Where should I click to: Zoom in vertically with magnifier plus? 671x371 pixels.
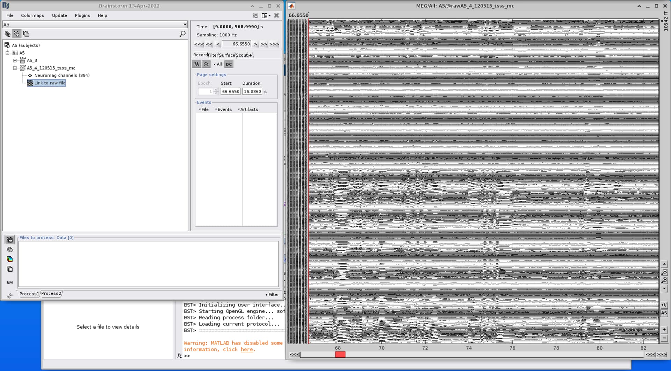coord(664,280)
